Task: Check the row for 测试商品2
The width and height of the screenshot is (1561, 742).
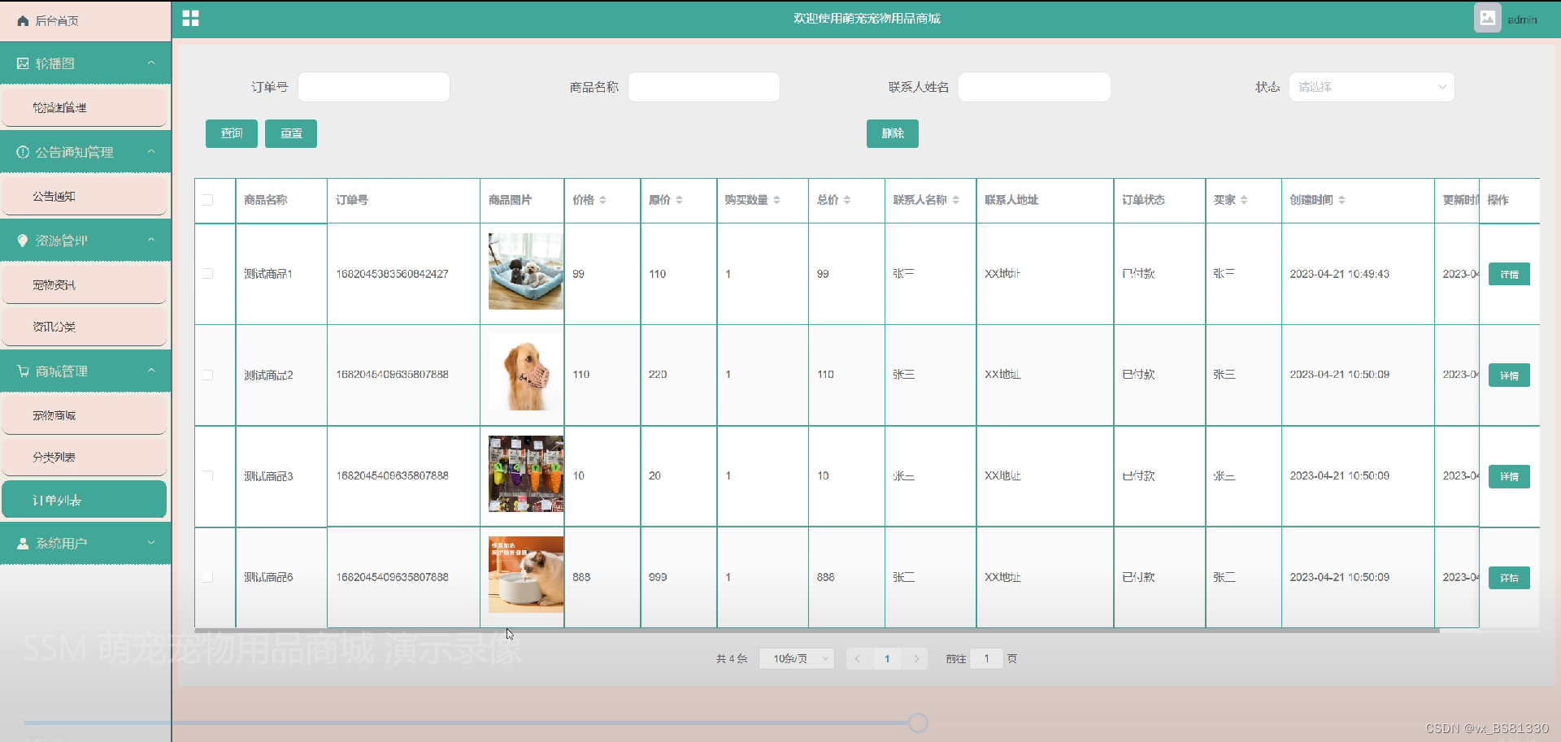Action: (208, 375)
